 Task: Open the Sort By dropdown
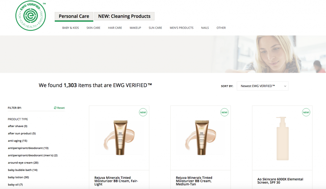[x=263, y=86]
